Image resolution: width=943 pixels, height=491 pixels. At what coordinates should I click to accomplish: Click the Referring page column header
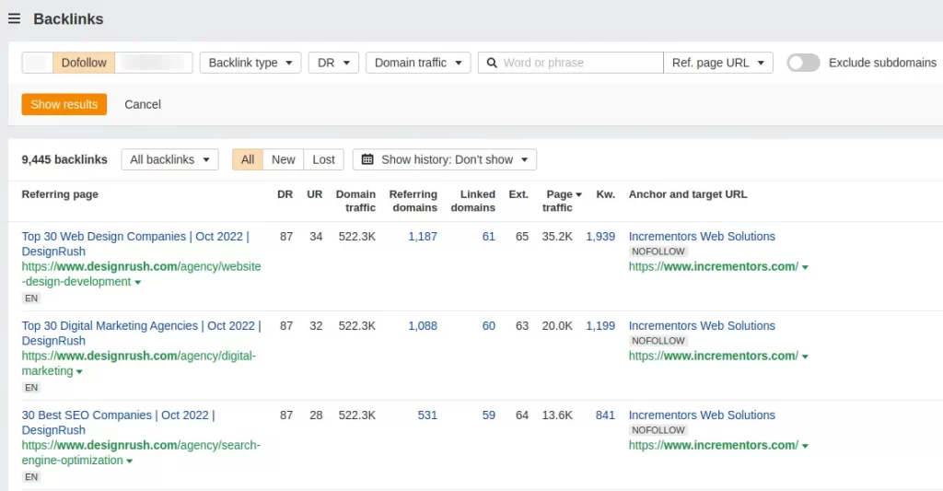pyautogui.click(x=60, y=194)
